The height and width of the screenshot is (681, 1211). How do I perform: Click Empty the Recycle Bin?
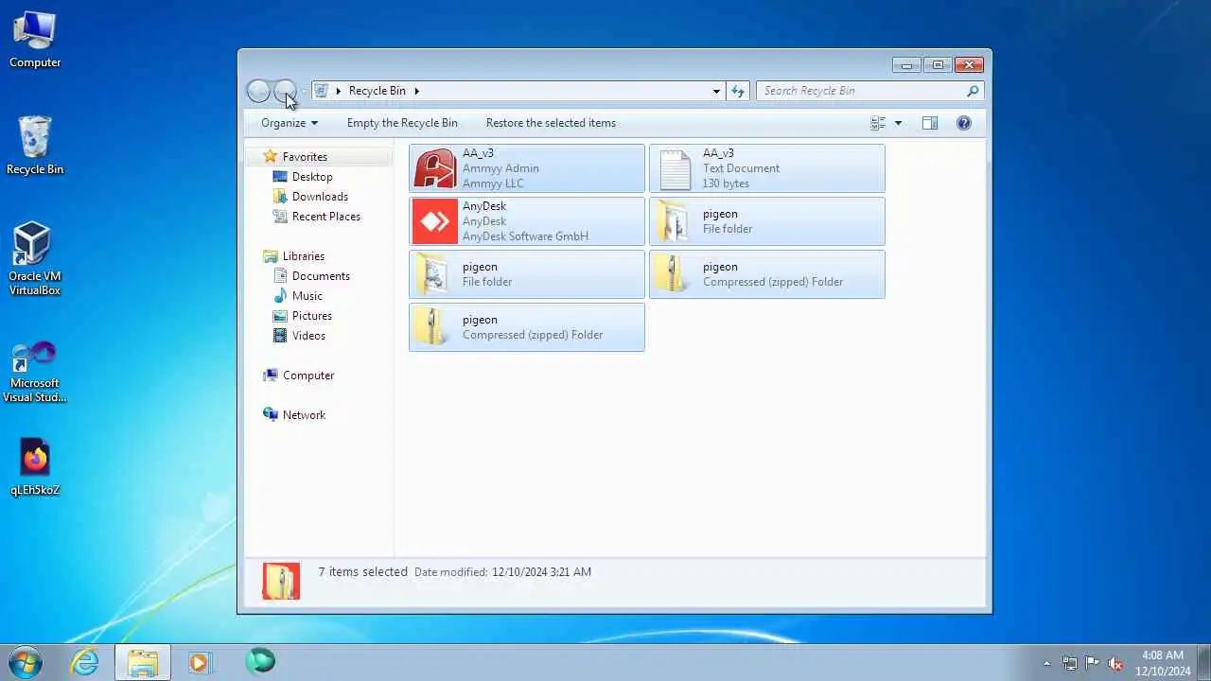click(x=402, y=123)
